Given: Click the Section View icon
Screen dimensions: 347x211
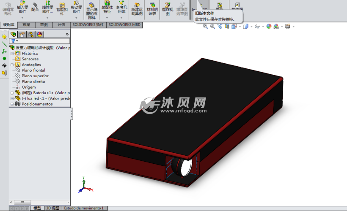Looking at the screenshot, I should coord(227,27).
